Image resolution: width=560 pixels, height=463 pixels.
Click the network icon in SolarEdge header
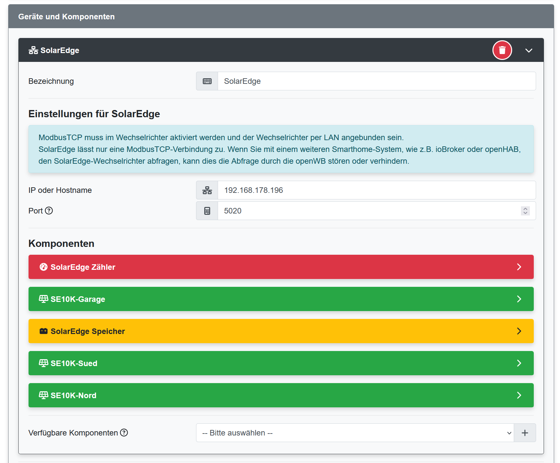pos(33,50)
